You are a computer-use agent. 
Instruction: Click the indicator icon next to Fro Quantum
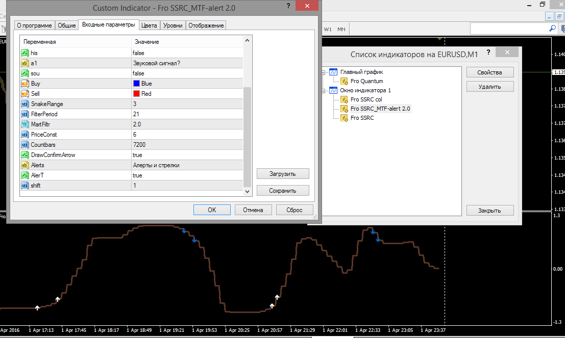[344, 82]
